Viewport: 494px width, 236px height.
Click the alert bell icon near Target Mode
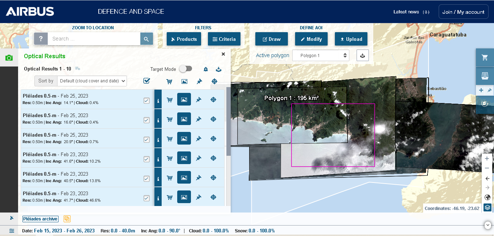tap(206, 69)
